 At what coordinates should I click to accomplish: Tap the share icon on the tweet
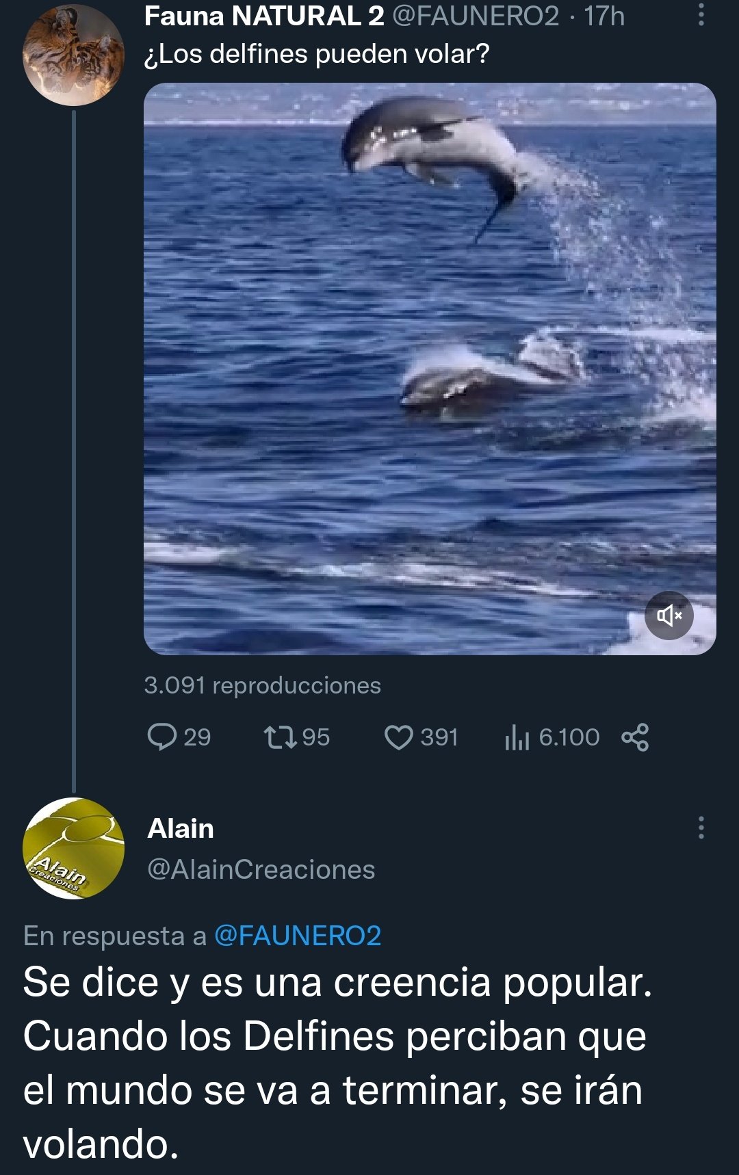635,737
